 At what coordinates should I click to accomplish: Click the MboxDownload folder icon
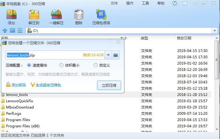(3, 107)
